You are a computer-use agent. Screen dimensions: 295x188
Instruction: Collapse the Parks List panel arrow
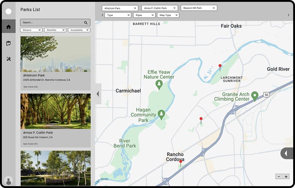[98, 94]
